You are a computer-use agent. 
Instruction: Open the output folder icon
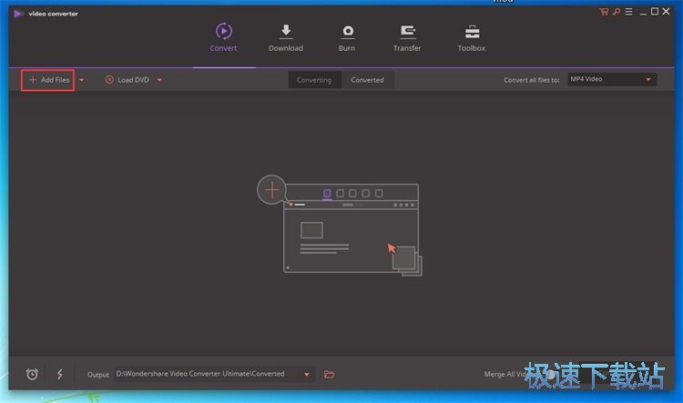(x=329, y=374)
